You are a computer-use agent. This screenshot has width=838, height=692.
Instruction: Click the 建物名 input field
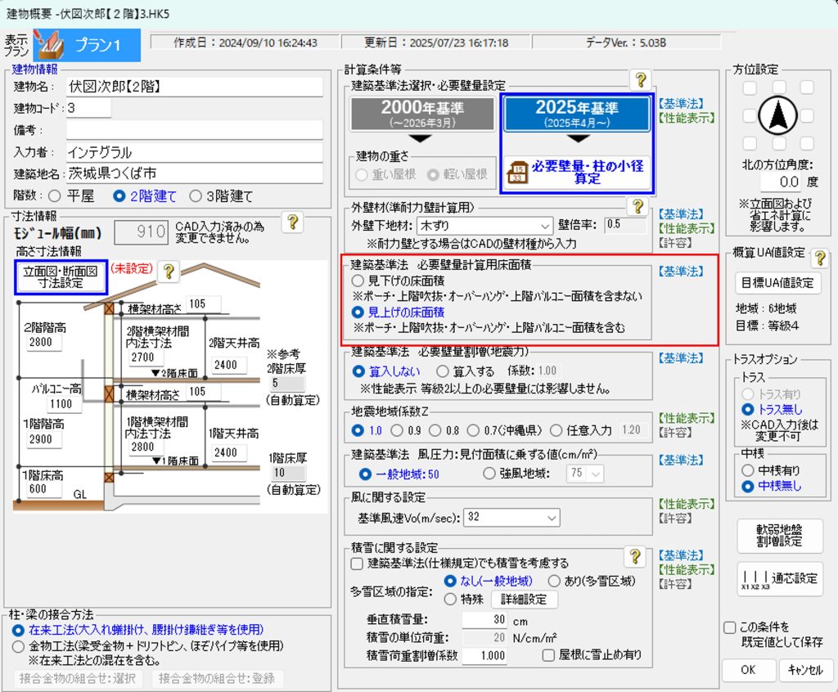click(x=195, y=87)
